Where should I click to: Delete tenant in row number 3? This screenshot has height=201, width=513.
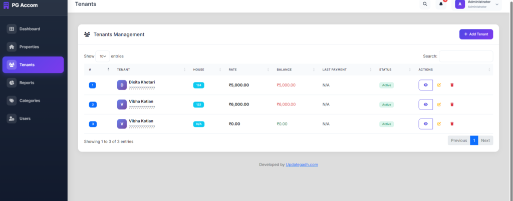452,123
